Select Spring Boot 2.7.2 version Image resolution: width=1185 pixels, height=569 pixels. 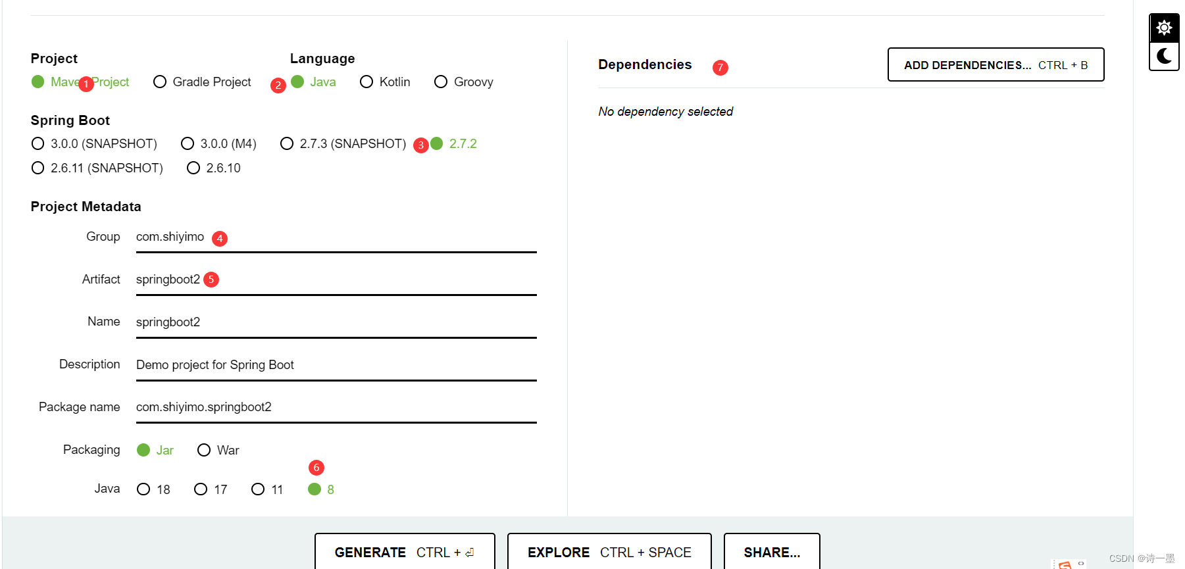click(453, 143)
